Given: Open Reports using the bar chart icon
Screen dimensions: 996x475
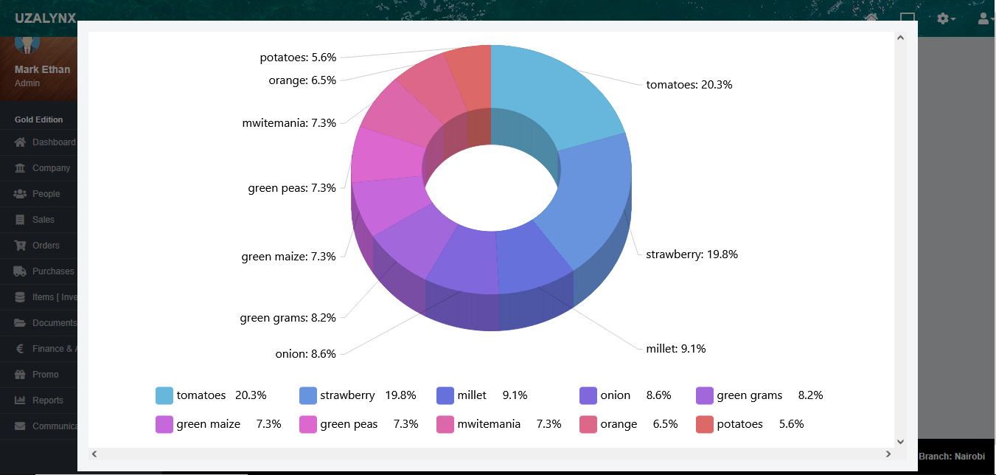Looking at the screenshot, I should point(20,401).
